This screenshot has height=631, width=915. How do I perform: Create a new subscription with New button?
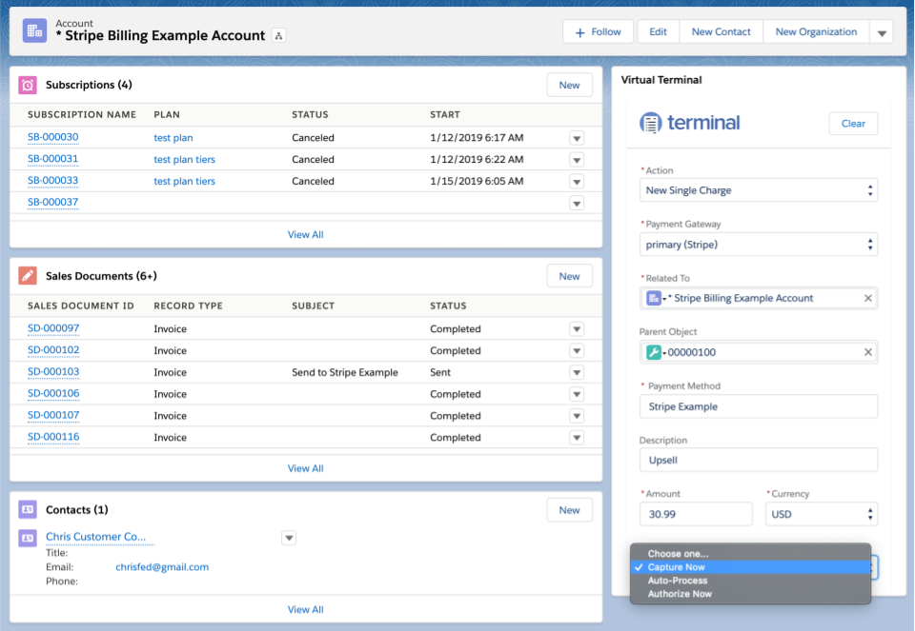(x=570, y=85)
